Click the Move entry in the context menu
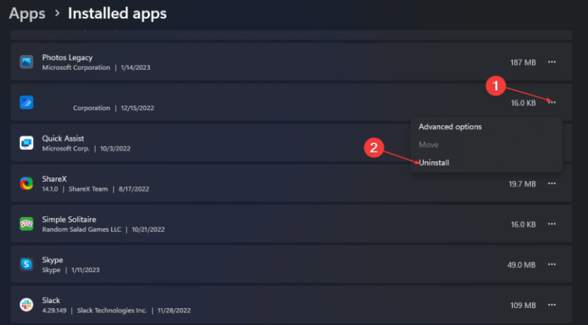Image resolution: width=588 pixels, height=325 pixels. (x=428, y=145)
